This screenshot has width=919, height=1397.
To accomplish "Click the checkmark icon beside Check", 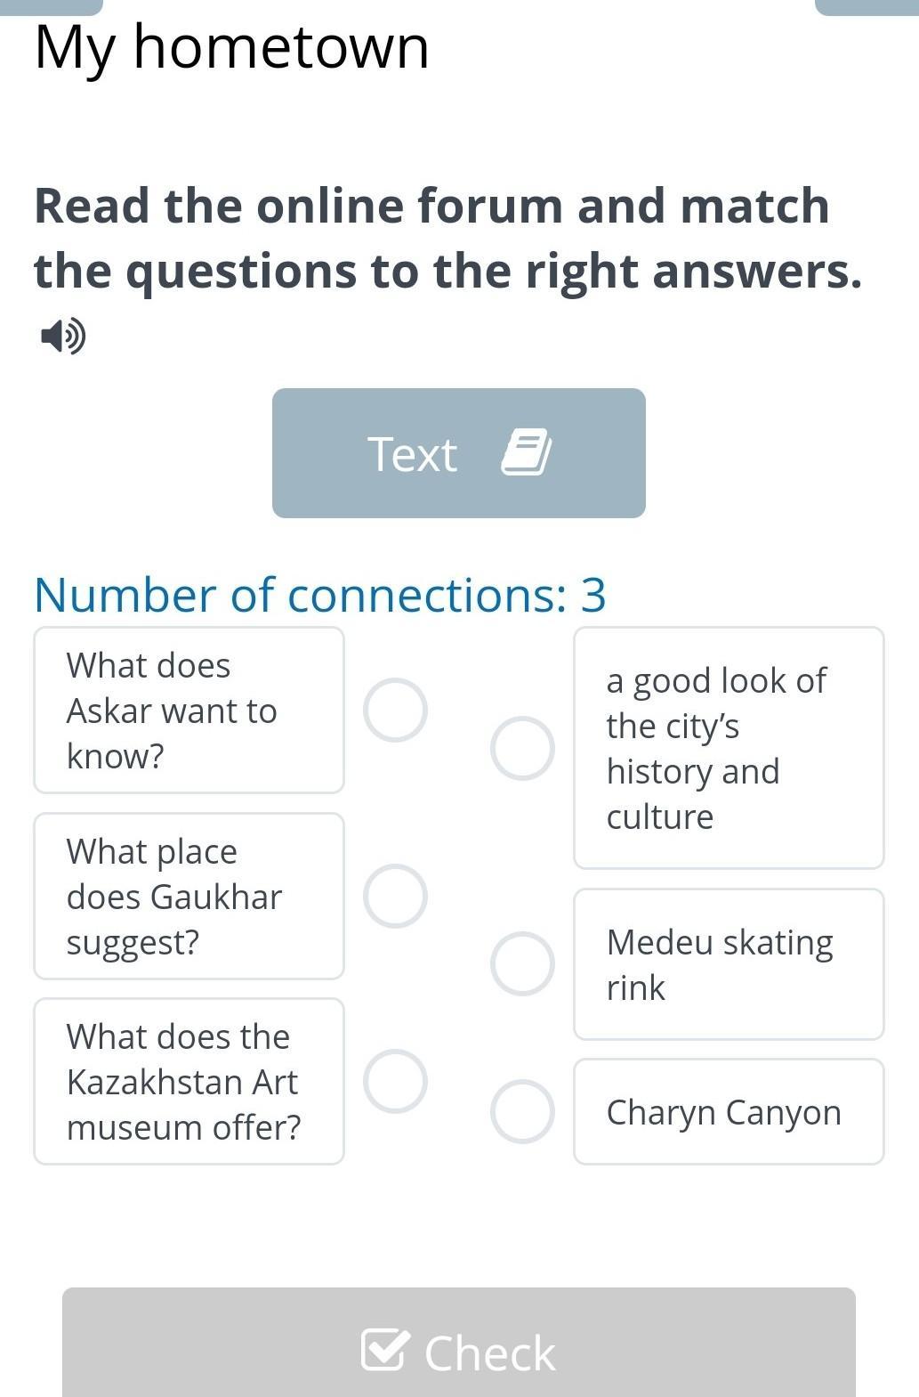I will (x=385, y=1349).
